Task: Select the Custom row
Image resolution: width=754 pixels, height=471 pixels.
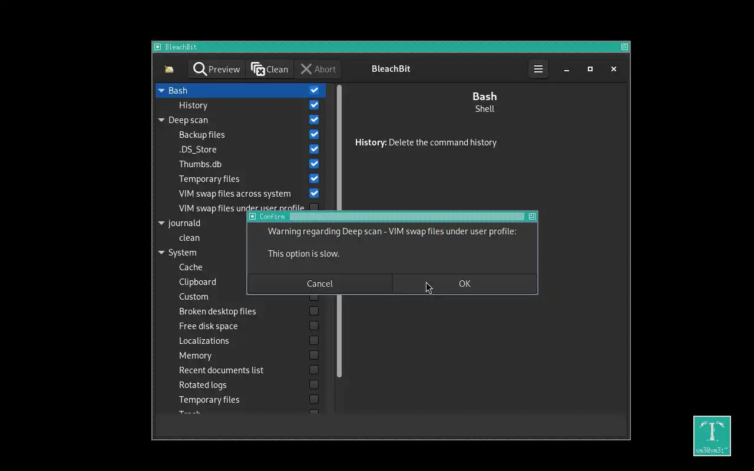Action: 240,296
